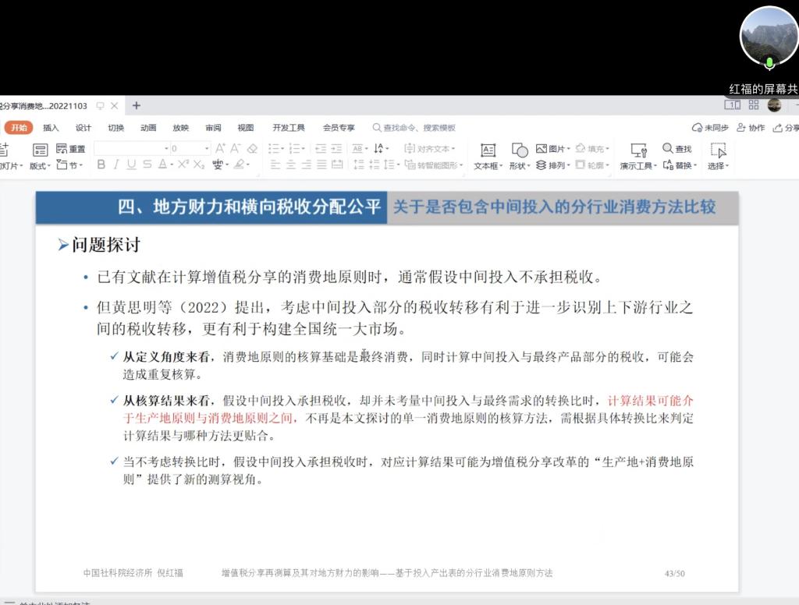The height and width of the screenshot is (605, 799).
Task: Click the presenter webcam thumbnail
Action: 769,35
